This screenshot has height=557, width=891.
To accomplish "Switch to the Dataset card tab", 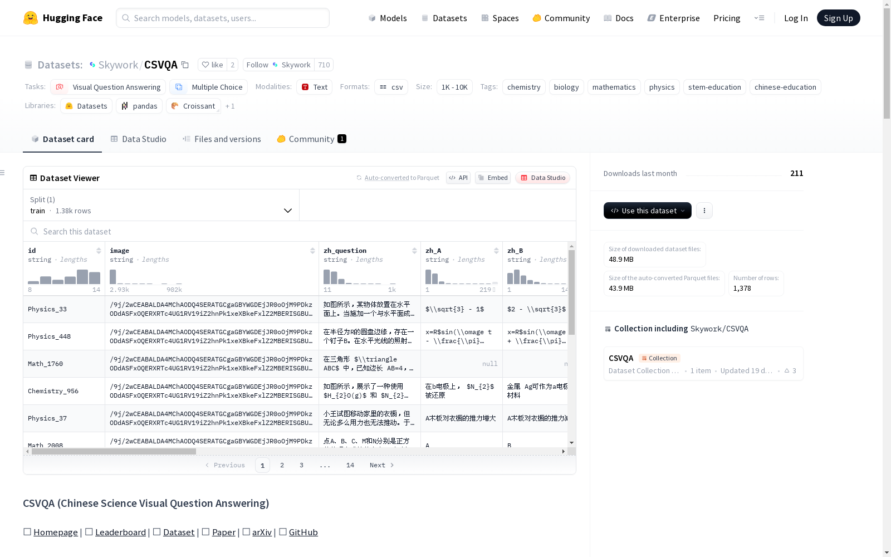I will click(62, 139).
